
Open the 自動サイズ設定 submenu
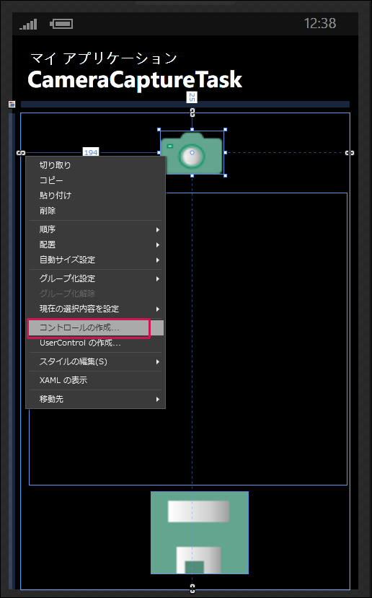[96, 260]
